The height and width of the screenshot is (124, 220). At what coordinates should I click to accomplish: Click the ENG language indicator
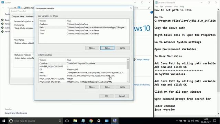point(197,121)
